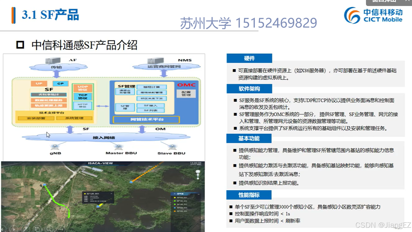Open the see-all-slides grid icon

(38, 228)
